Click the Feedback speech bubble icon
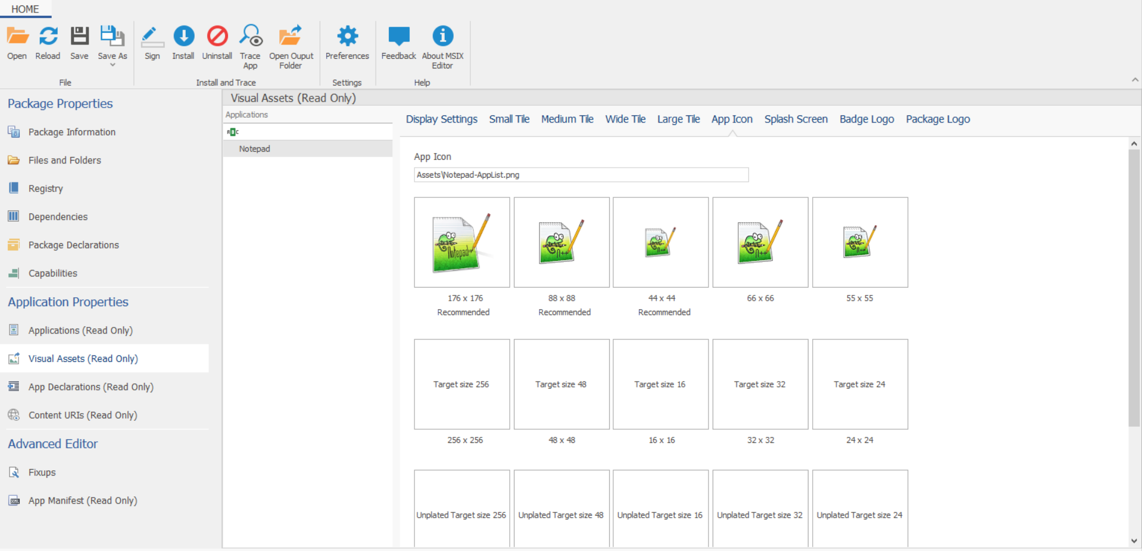The image size is (1142, 551). [399, 36]
